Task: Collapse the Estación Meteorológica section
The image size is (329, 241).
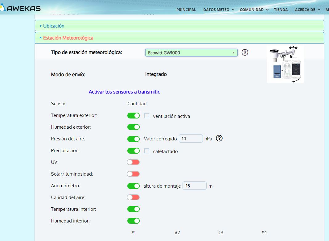Action: 179,38
